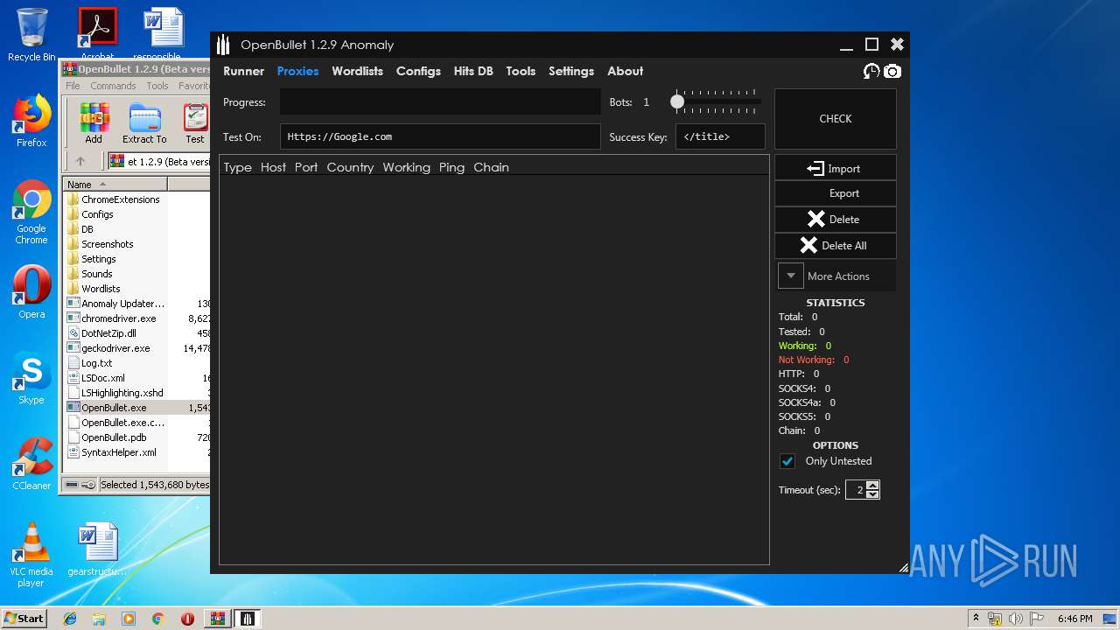Click the Delete All button
1120x630 pixels.
click(836, 246)
